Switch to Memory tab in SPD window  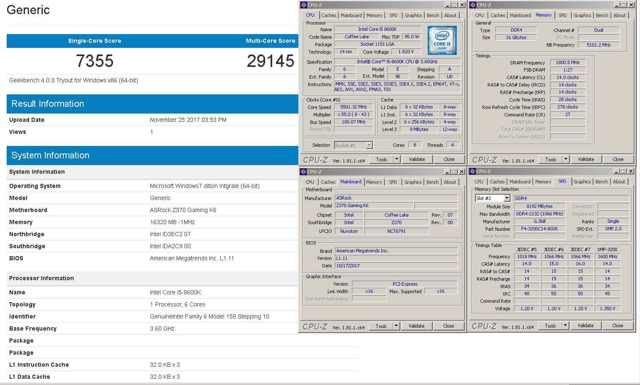tap(543, 182)
